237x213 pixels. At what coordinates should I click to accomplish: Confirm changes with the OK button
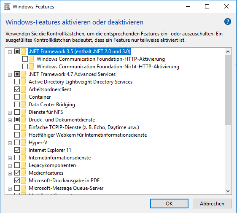(x=169, y=203)
